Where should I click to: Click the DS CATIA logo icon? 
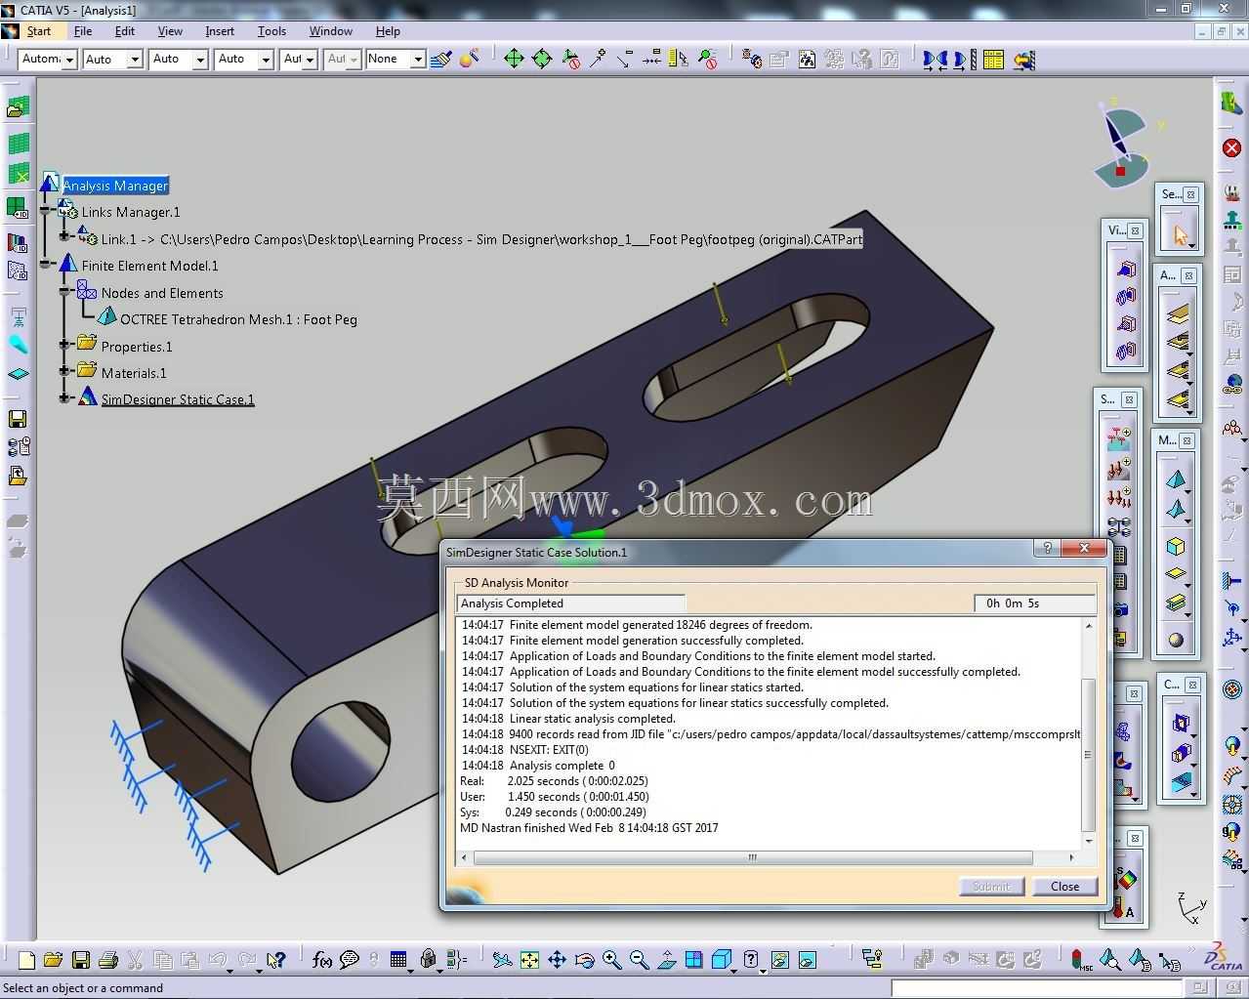pos(1223,958)
